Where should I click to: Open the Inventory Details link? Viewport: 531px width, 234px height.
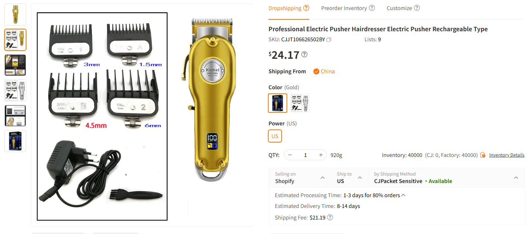pos(506,155)
